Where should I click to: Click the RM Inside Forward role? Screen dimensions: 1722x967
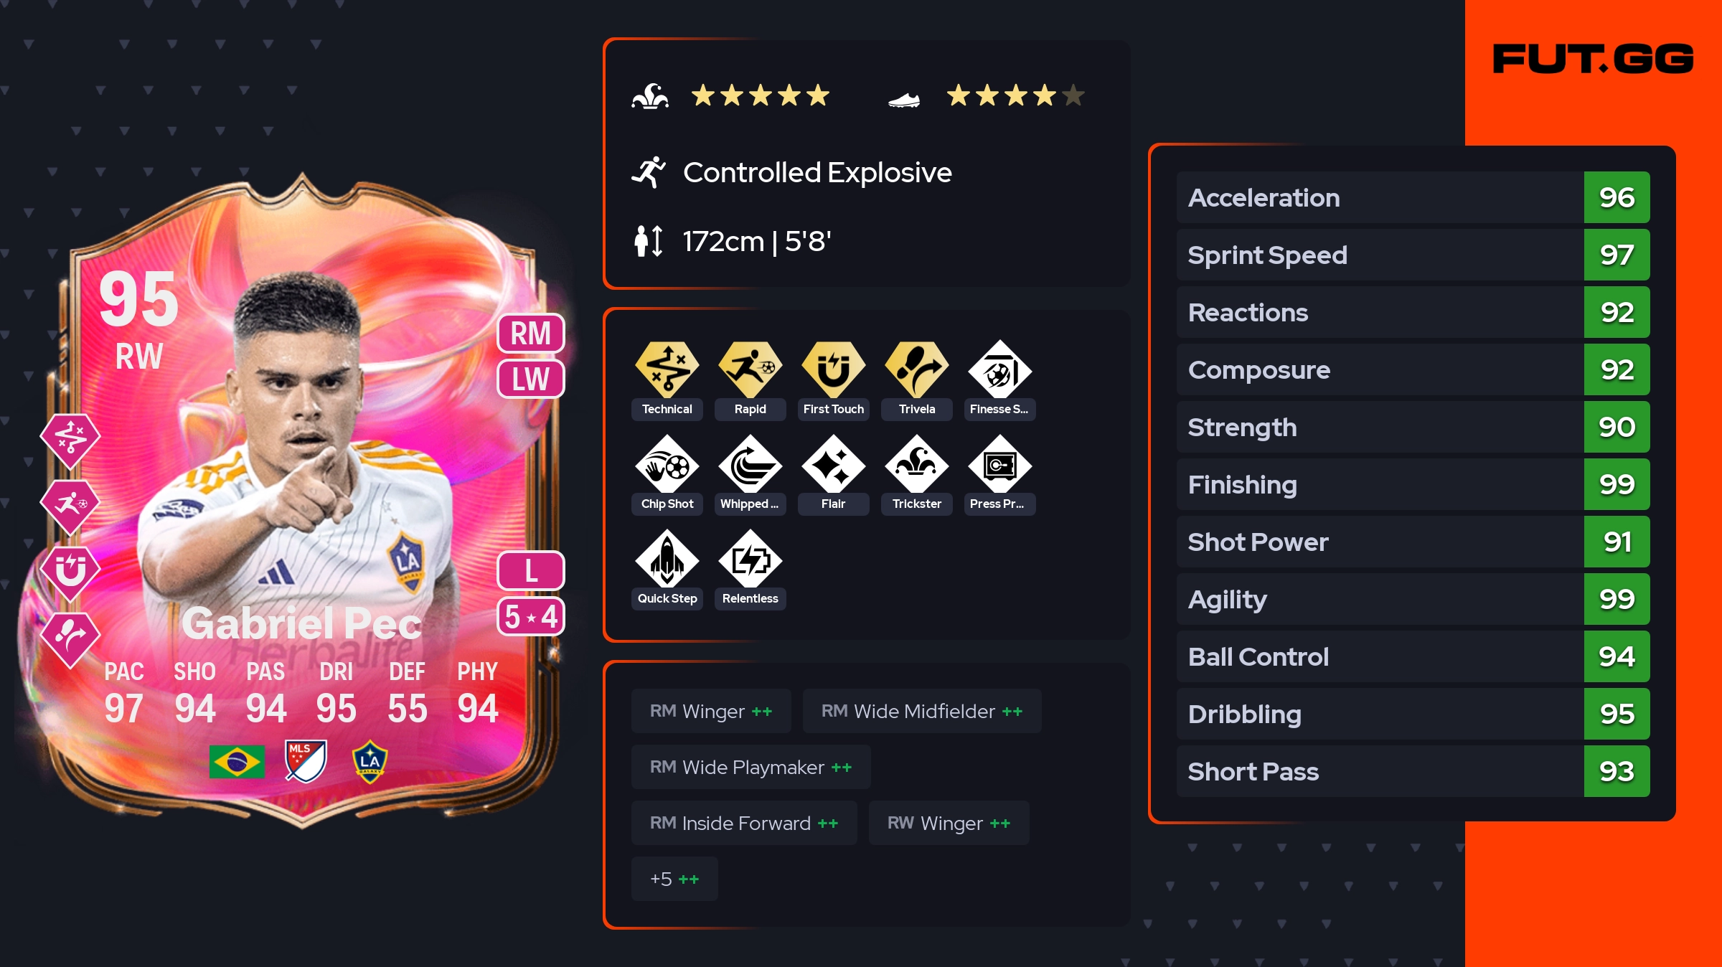(744, 823)
